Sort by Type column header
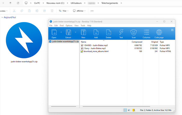Screen dimensions: 182x115 tap(162, 42)
